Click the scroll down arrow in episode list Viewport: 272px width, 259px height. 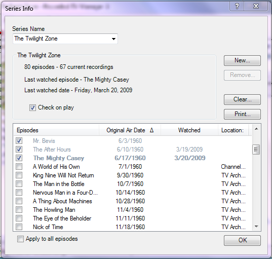256,227
